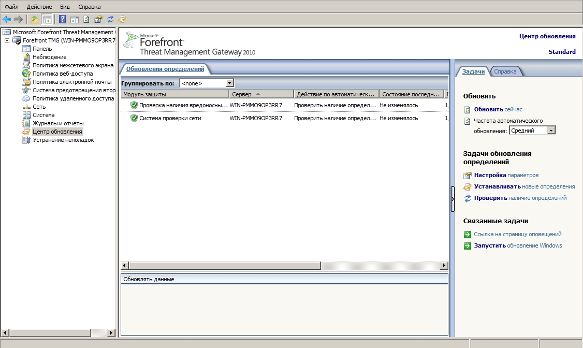
Task: Select the Журналы и отчеты tree item
Action: (x=58, y=123)
